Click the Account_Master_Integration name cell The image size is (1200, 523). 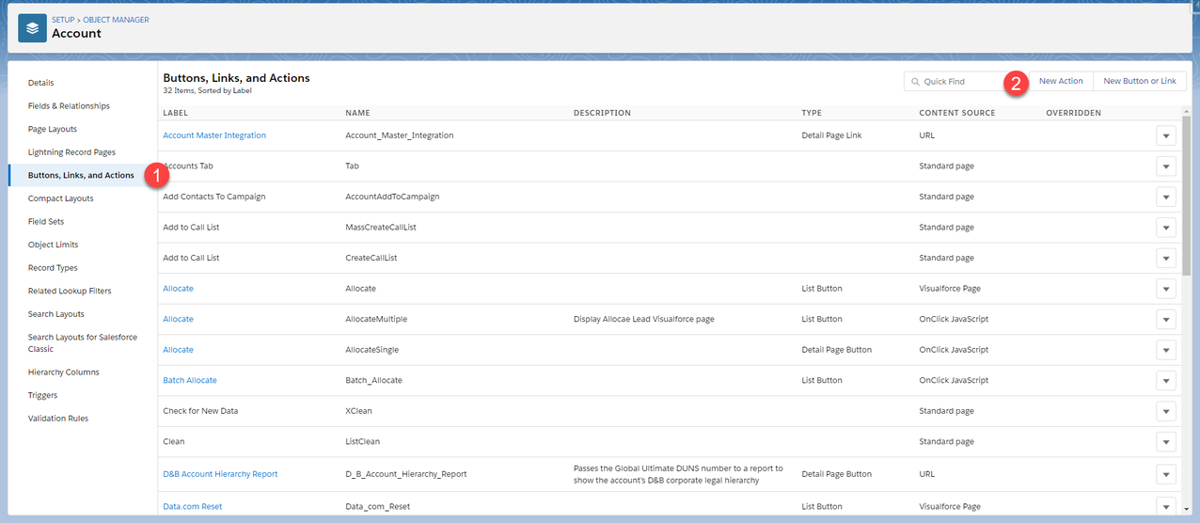(400, 135)
